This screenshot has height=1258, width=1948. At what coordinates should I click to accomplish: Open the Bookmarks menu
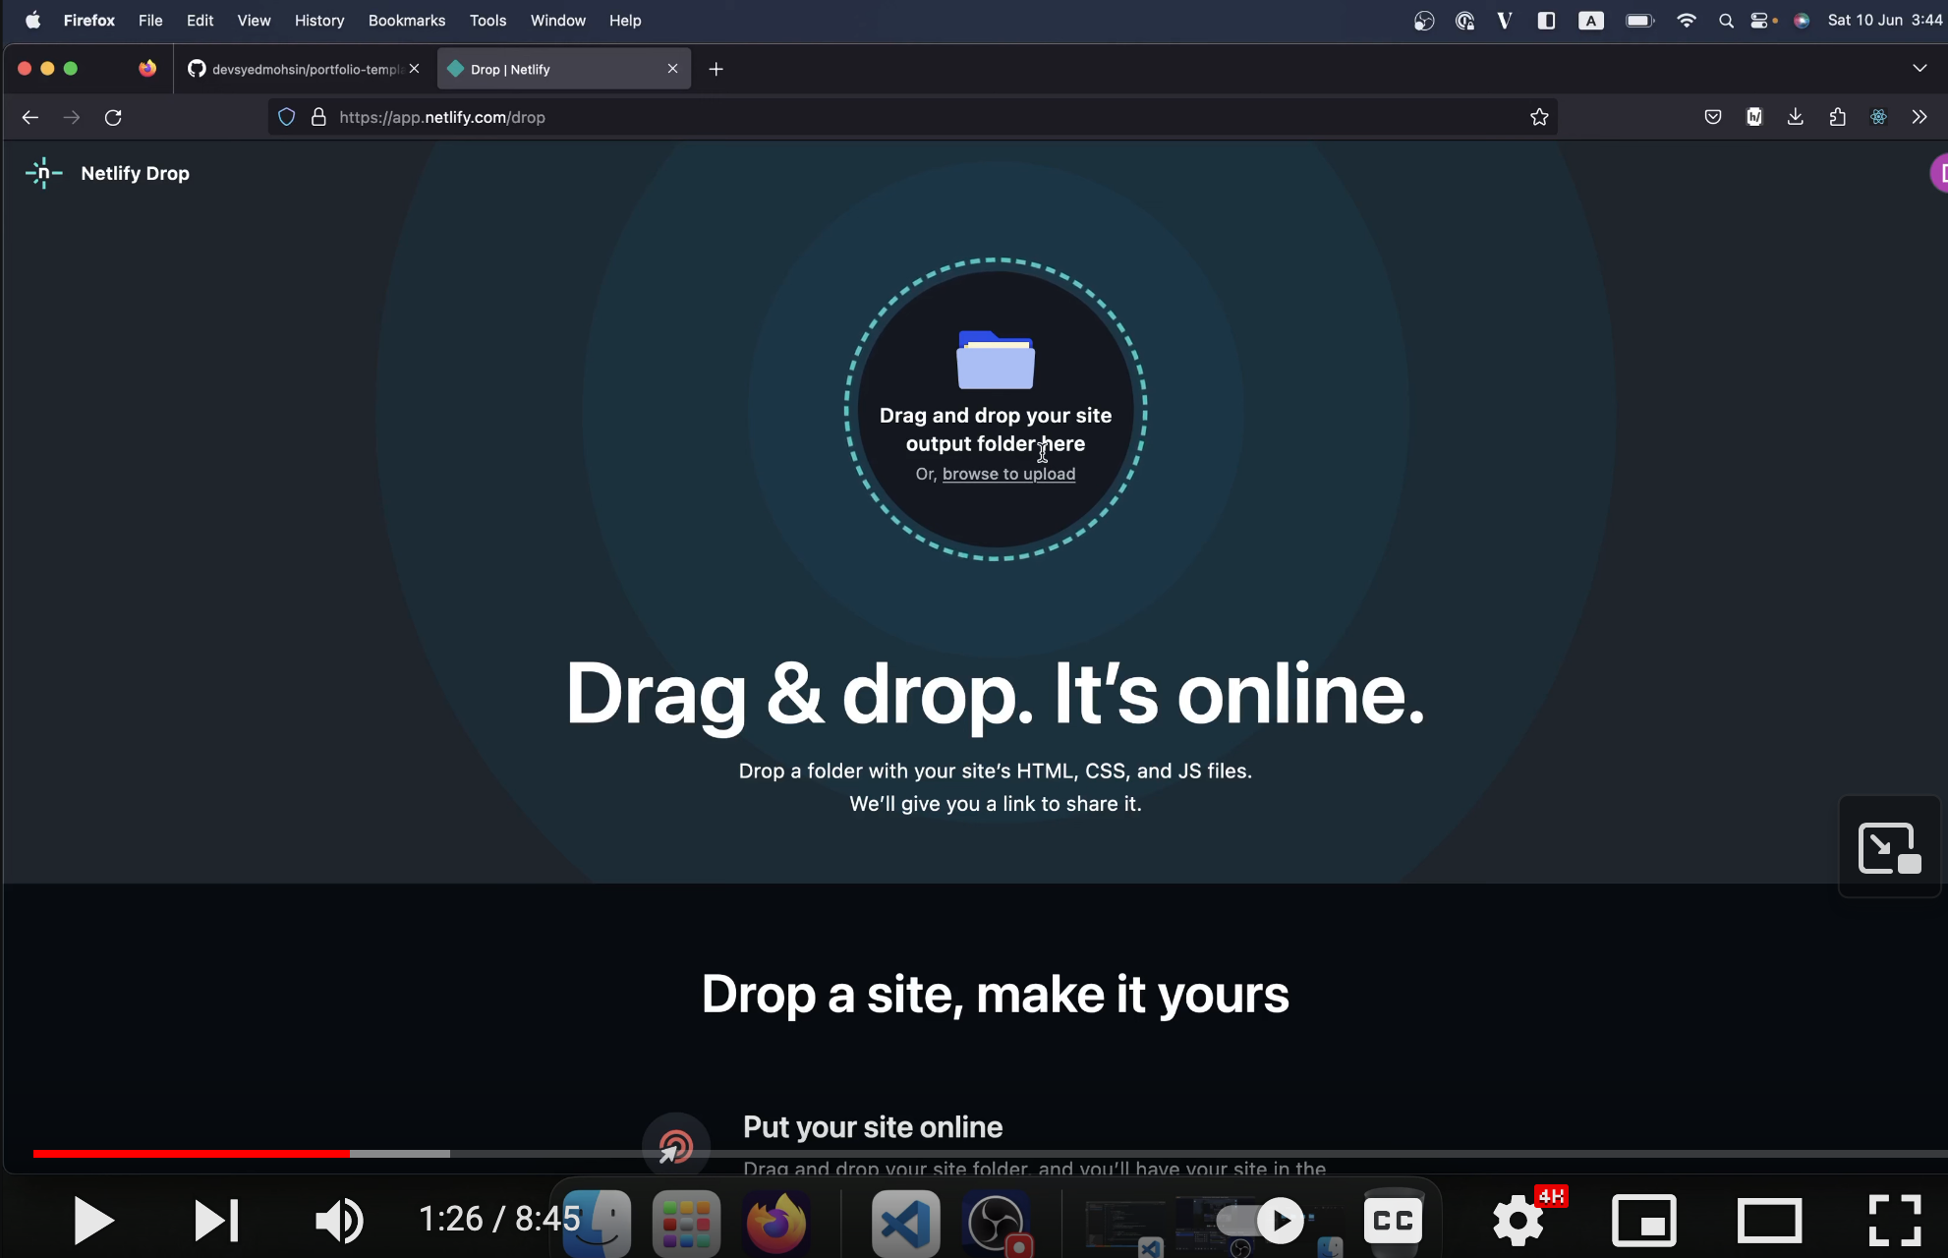(406, 21)
